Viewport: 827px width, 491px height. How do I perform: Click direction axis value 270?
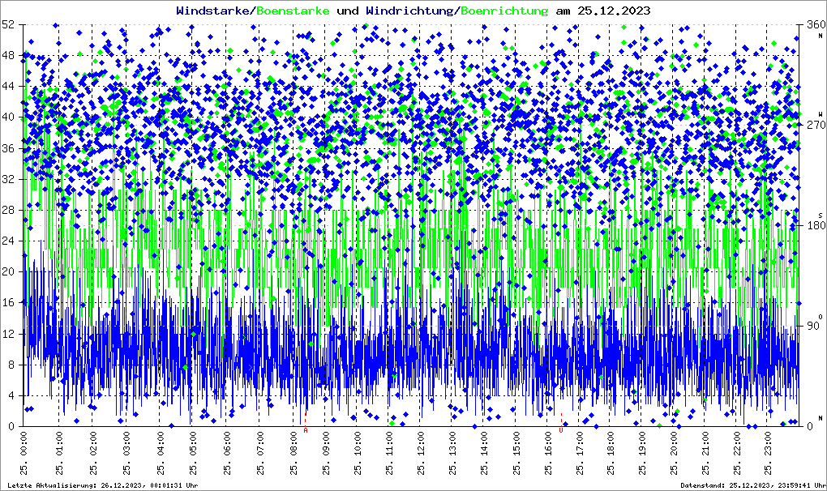[816, 125]
